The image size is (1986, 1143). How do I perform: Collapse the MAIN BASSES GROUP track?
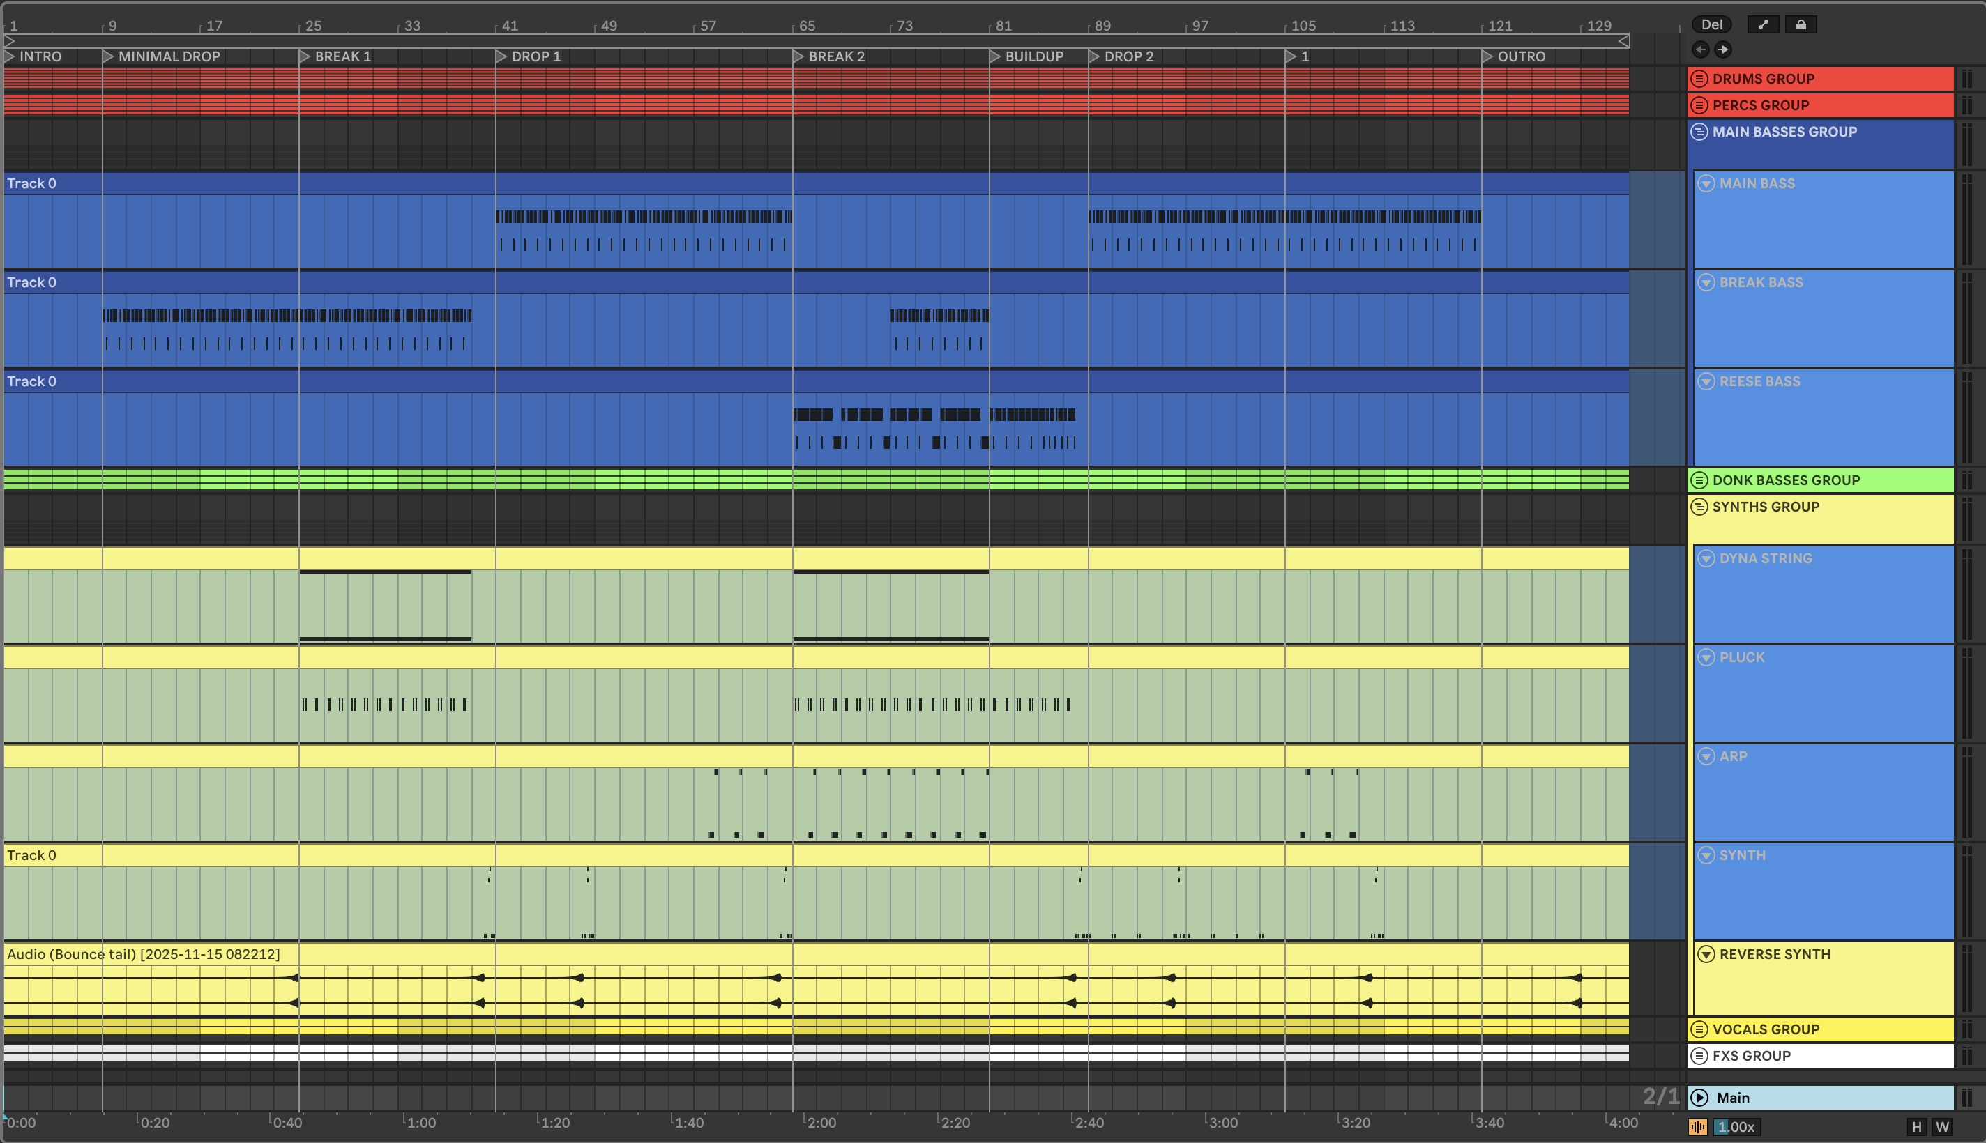pos(1699,132)
